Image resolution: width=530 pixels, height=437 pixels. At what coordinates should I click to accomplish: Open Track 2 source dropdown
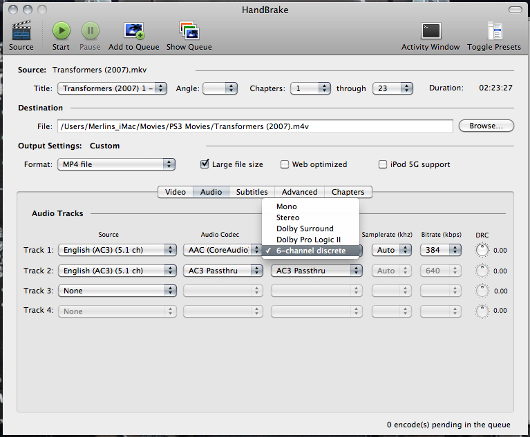117,271
